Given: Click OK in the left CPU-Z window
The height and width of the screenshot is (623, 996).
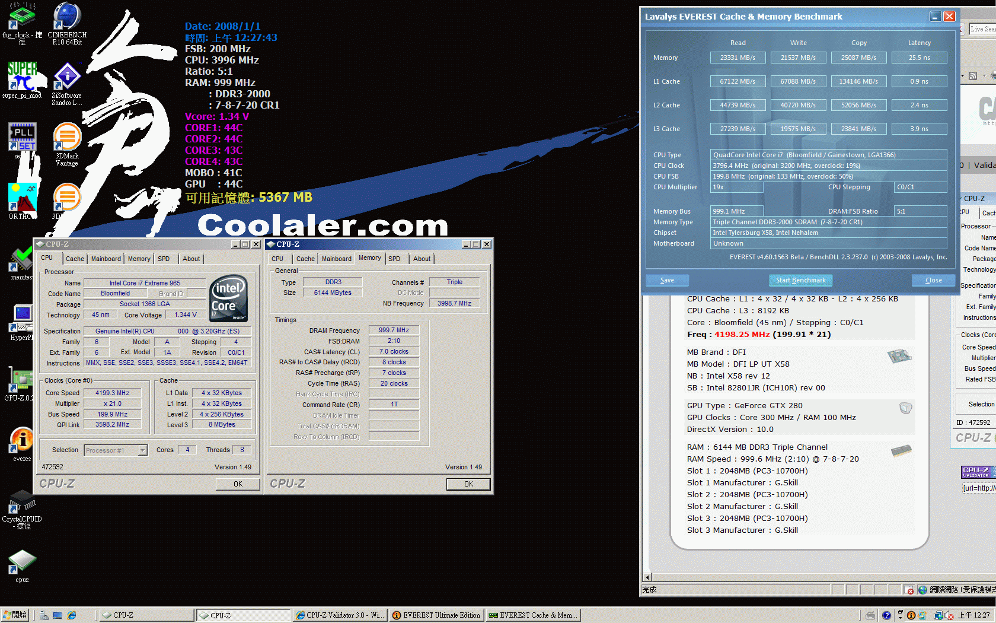Looking at the screenshot, I should (238, 484).
